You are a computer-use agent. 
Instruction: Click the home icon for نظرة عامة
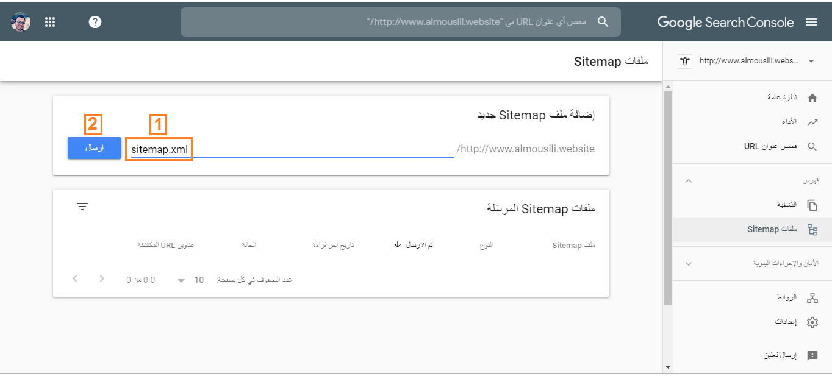point(812,98)
